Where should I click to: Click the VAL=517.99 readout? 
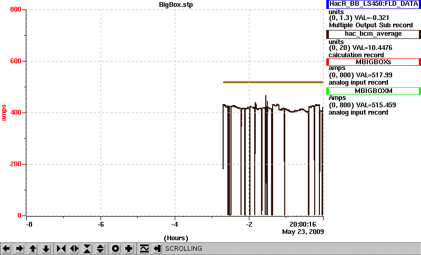(374, 75)
